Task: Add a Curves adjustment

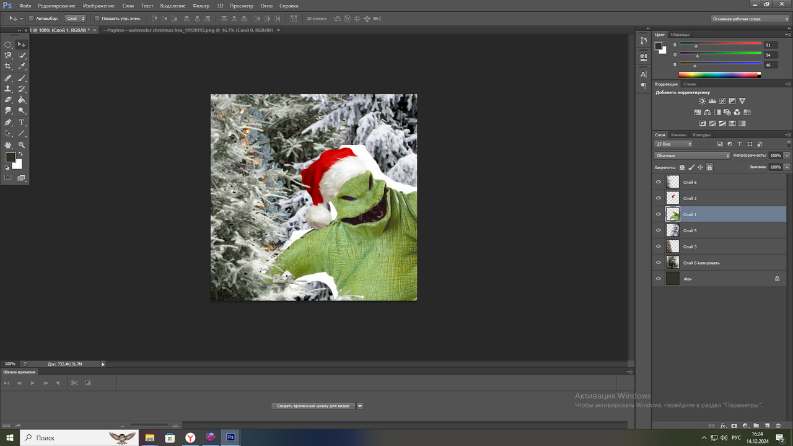Action: point(722,101)
